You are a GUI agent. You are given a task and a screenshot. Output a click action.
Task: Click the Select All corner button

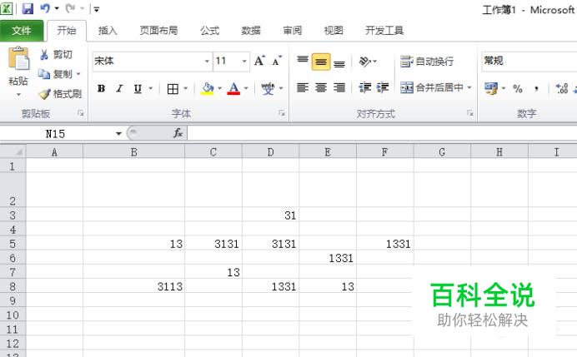coord(13,151)
